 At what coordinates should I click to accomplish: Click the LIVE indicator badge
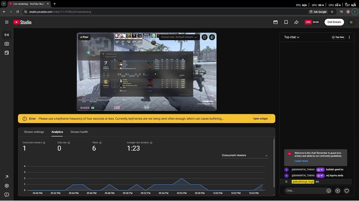pos(308,22)
